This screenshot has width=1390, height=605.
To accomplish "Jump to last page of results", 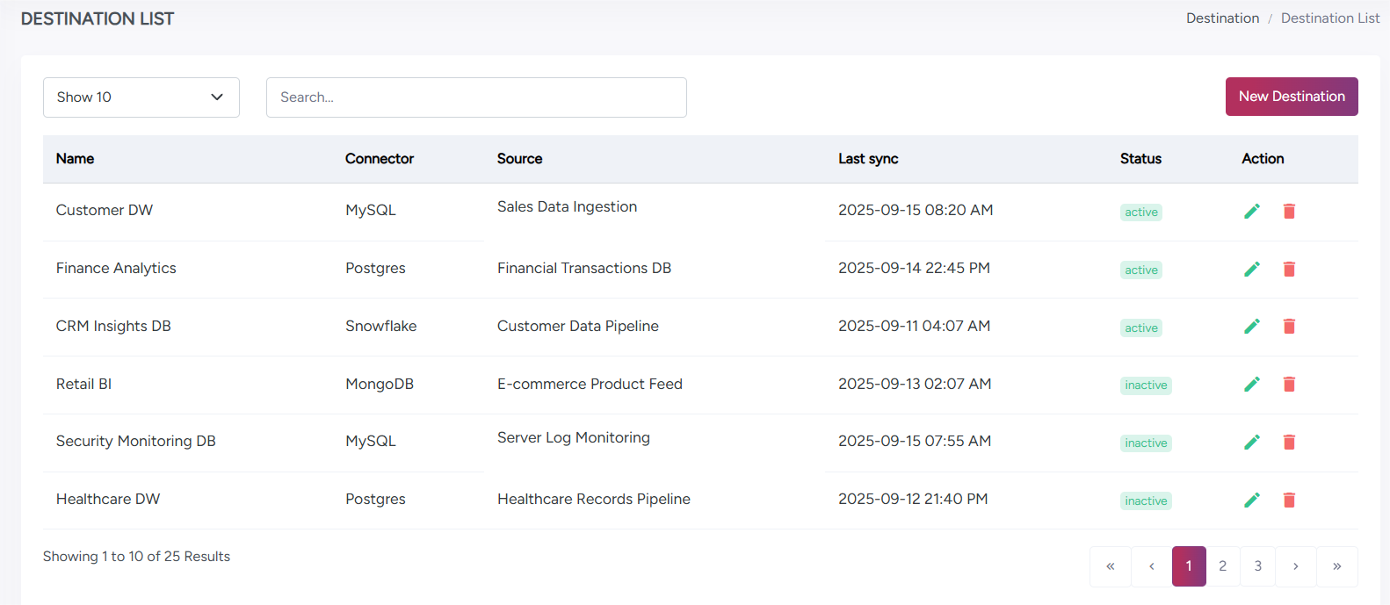I will (1336, 566).
